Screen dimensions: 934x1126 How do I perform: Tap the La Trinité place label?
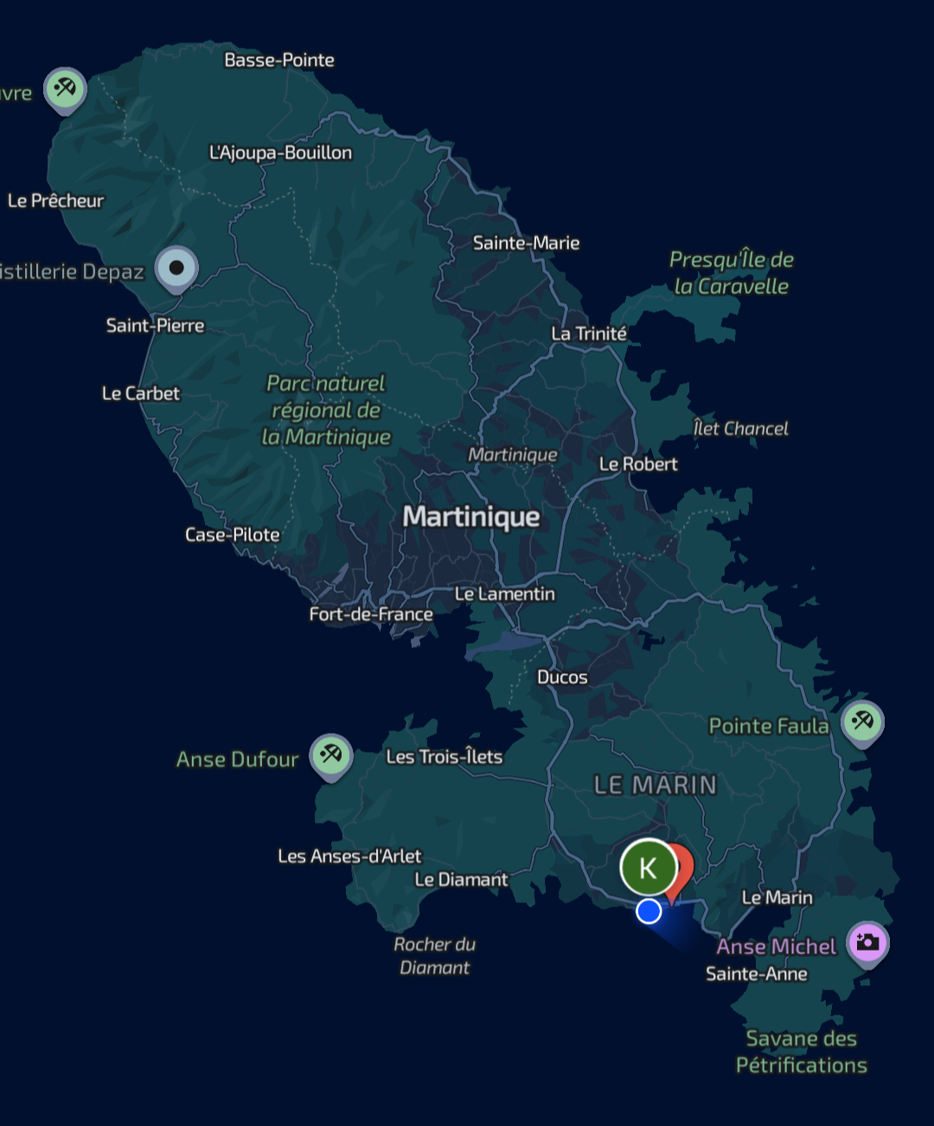pos(589,334)
